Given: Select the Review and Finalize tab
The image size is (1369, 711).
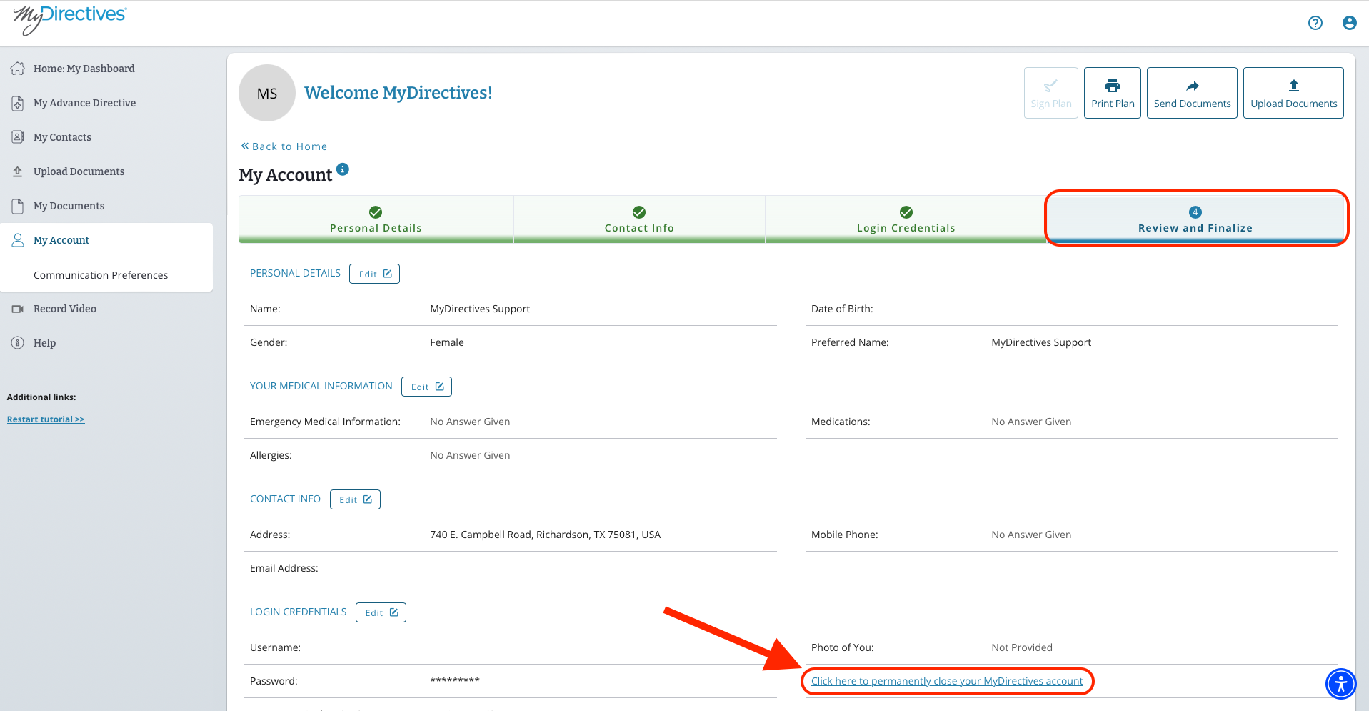Looking at the screenshot, I should click(x=1195, y=219).
